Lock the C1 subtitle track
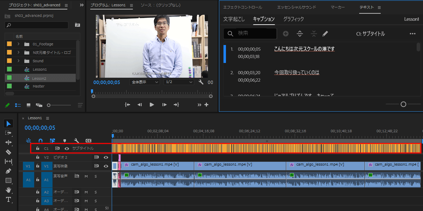The image size is (423, 211). pyautogui.click(x=38, y=148)
